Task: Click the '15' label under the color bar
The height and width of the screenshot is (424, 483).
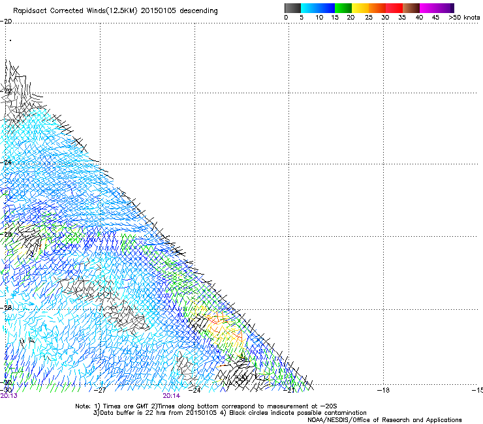Action: tap(335, 18)
